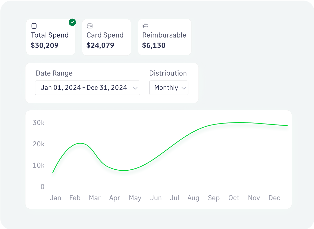Click the Total Spend $30,209 amount
This screenshot has width=314, height=229.
tap(45, 45)
